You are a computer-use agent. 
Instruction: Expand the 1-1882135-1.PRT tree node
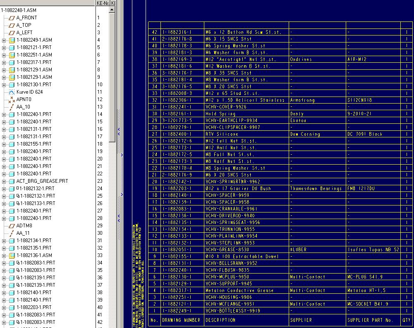point(4,248)
